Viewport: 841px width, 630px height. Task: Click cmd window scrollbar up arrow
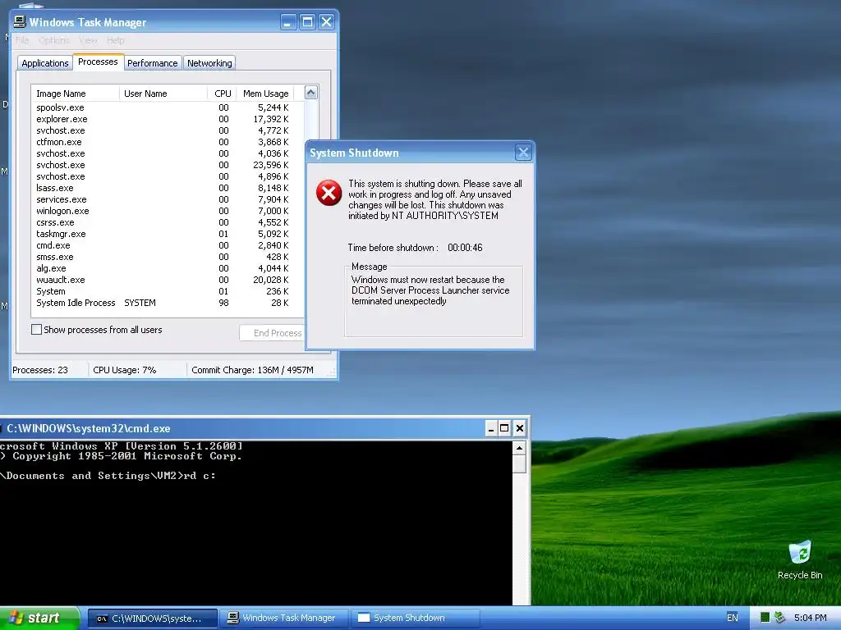[x=519, y=448]
